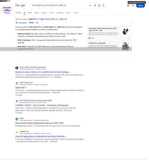Click Read more on Hugging Face snippet
Viewport: 149px width, 160px height.
pos(54,141)
